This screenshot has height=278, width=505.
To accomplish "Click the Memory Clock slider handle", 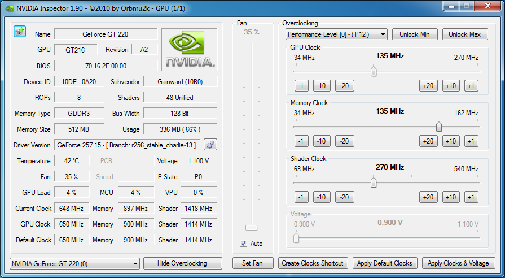I will tap(439, 127).
